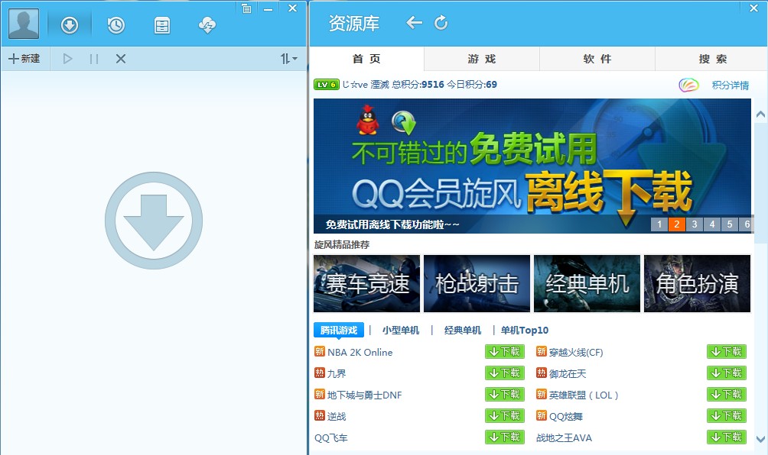Refresh the 资源库 page
Viewport: 768px width, 455px height.
click(441, 22)
